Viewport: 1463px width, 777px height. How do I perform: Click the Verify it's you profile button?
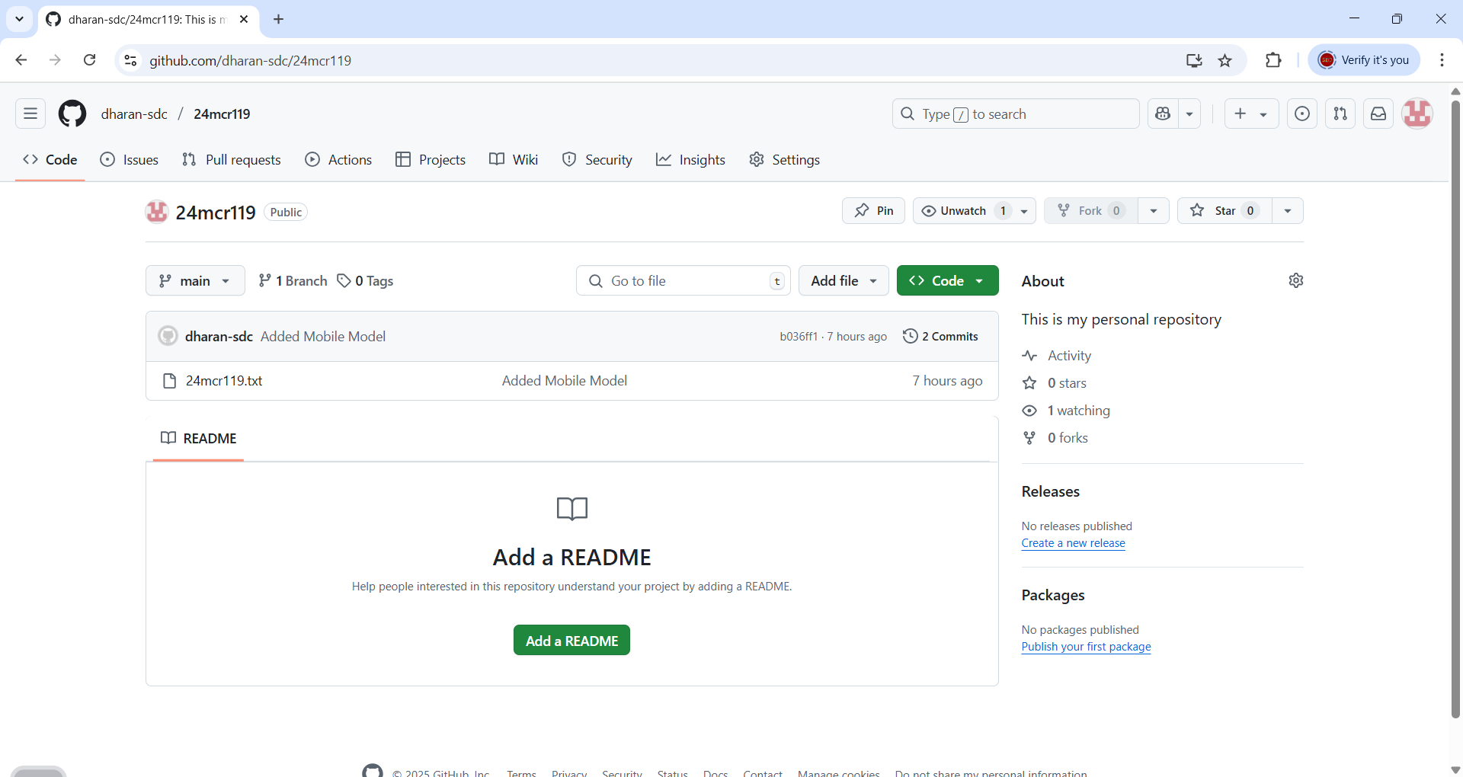pos(1364,60)
